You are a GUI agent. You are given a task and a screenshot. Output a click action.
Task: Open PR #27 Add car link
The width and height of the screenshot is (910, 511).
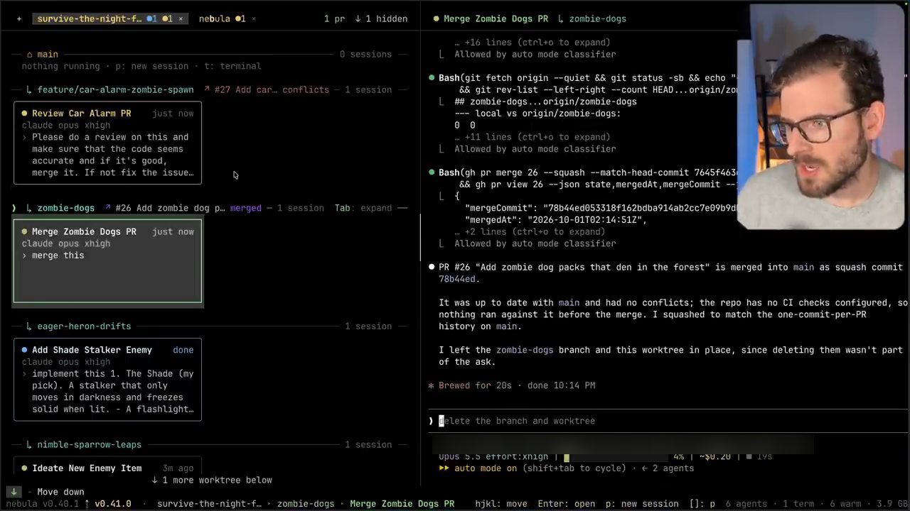[267, 89]
